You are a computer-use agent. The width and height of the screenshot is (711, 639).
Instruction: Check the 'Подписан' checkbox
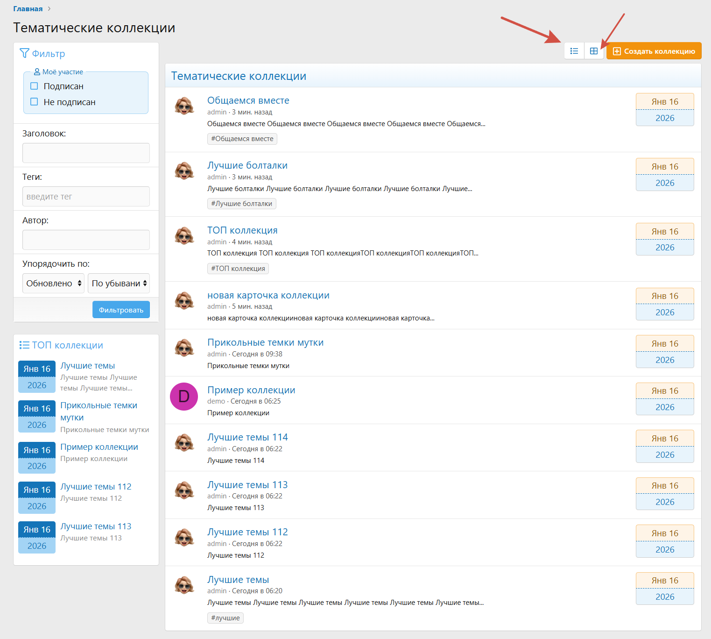(34, 86)
